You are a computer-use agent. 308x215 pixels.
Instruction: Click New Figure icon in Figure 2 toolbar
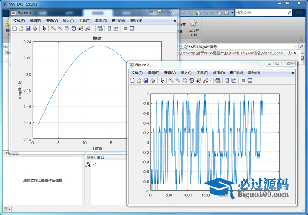tap(132, 80)
